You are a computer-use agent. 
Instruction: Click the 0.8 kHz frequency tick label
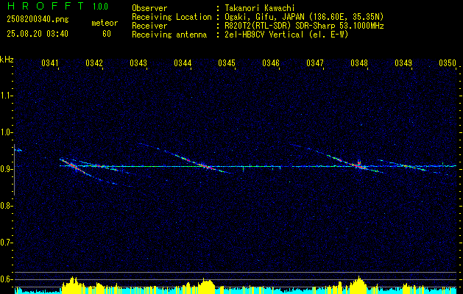pos(6,206)
